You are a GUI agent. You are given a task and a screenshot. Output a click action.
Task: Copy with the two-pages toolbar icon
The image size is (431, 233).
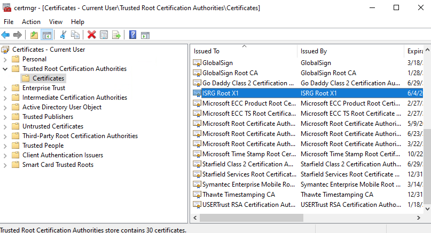[x=75, y=35]
